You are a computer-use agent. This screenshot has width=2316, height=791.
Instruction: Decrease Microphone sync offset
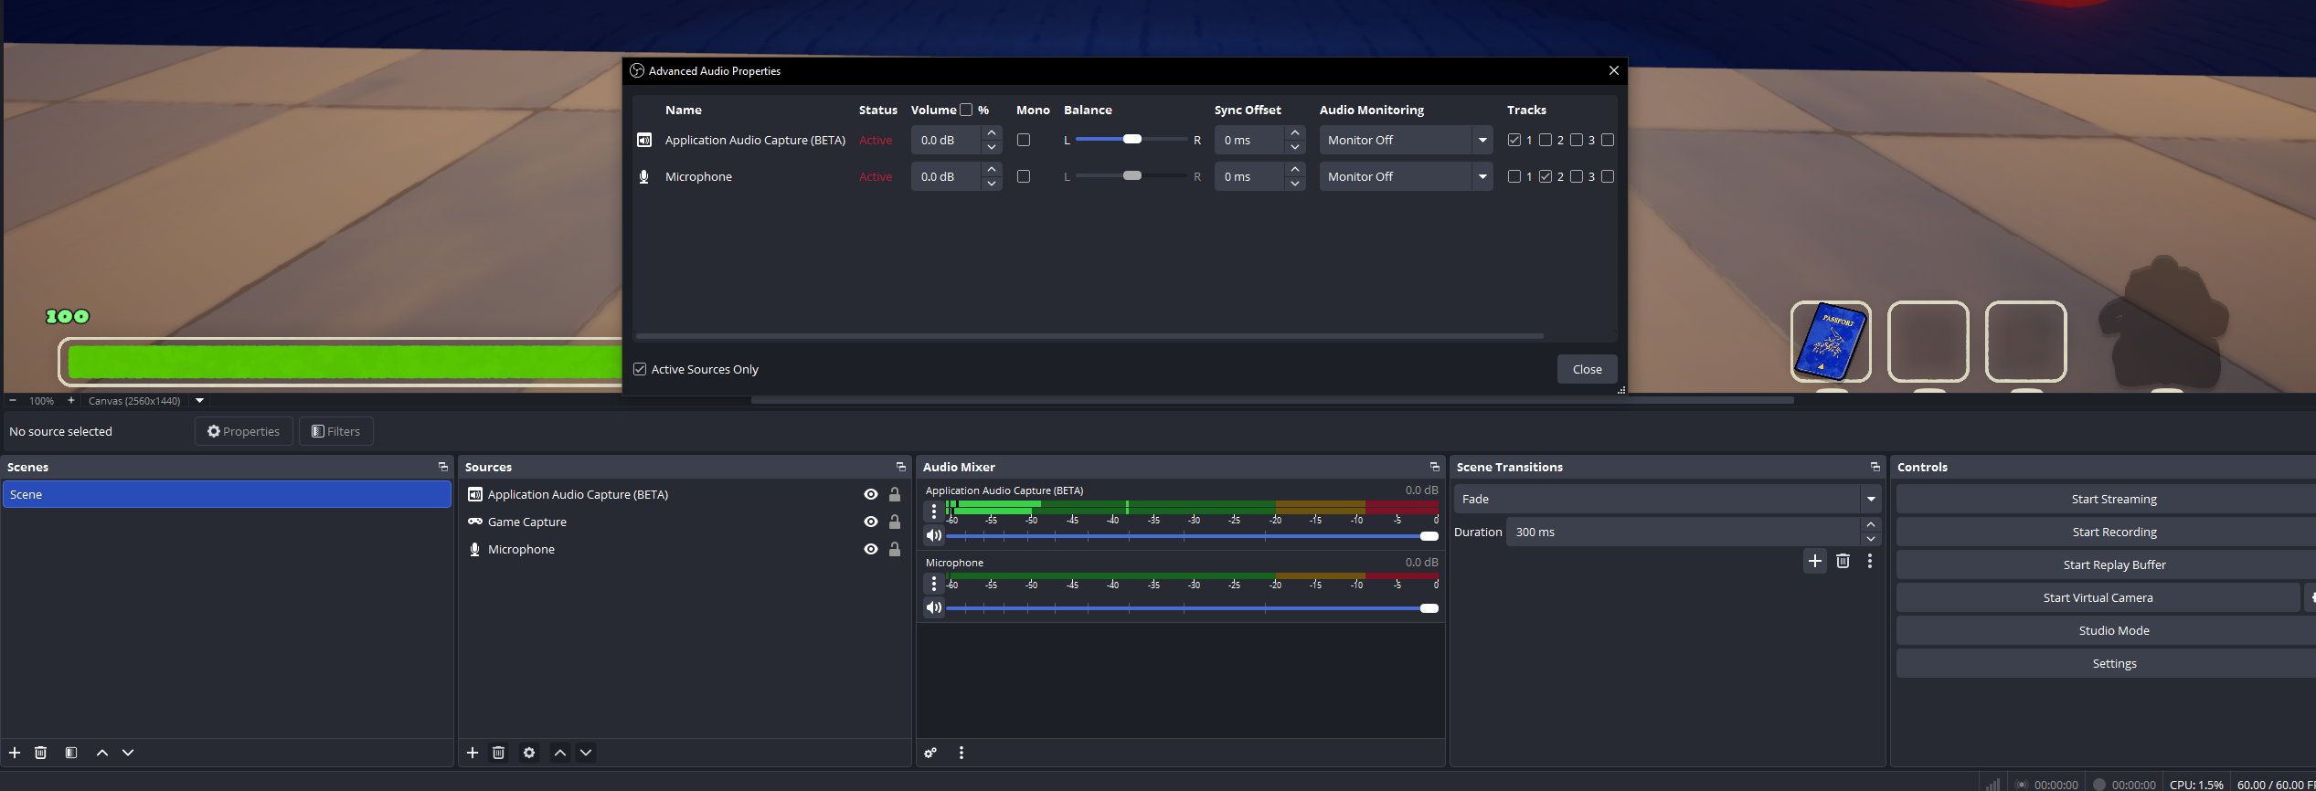pyautogui.click(x=1295, y=184)
